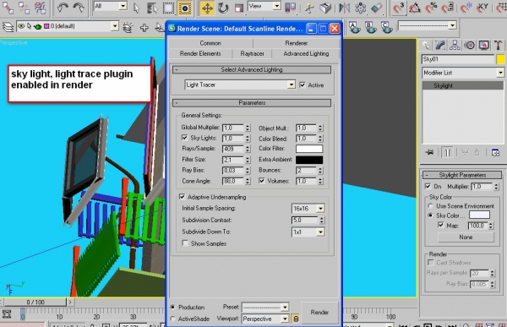Click the Render button

tap(319, 313)
